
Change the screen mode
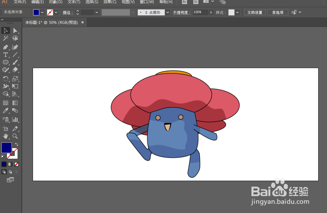click(x=10, y=180)
